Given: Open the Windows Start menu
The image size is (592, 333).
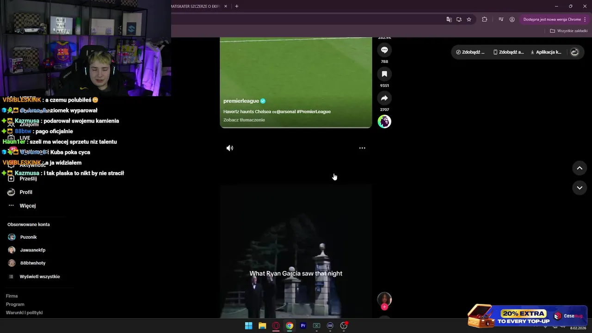Looking at the screenshot, I should coord(248,326).
